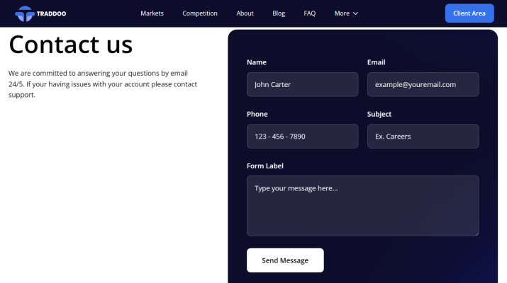The width and height of the screenshot is (507, 283).
Task: Click the Name field label
Action: [x=257, y=62]
